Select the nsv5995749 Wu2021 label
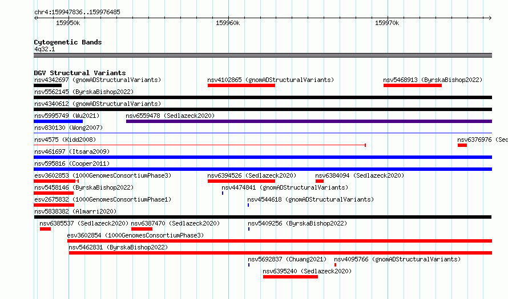 67,116
